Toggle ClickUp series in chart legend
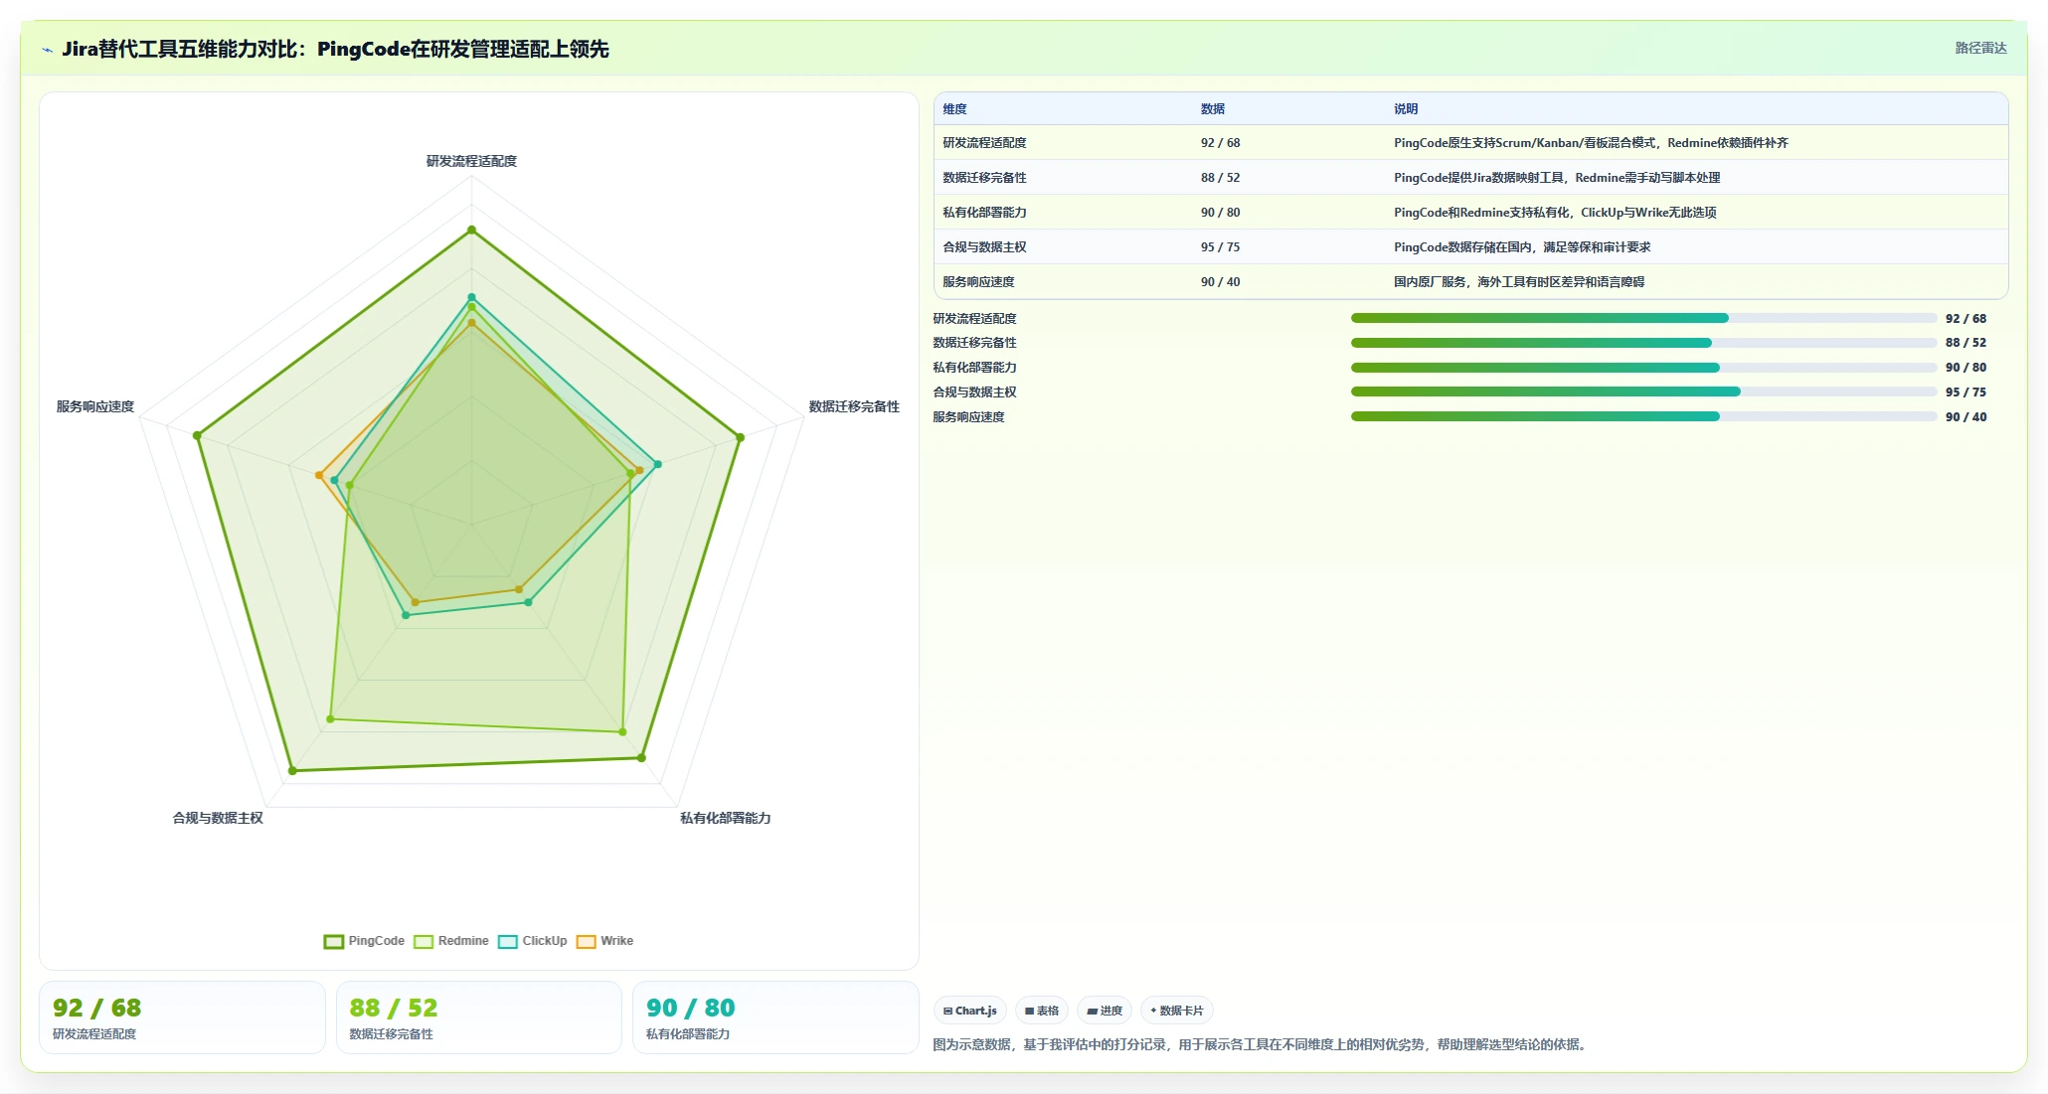 click(533, 941)
